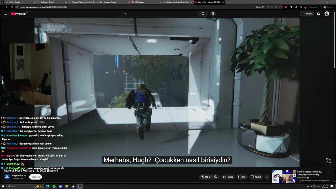336x189 pixels.
Task: Start voice search with microphone icon
Action: [213, 14]
